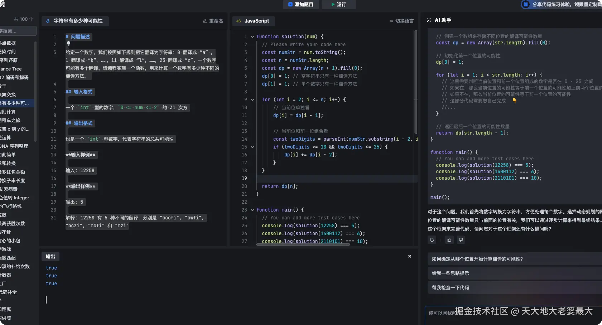This screenshot has width=602, height=325.
Task: Click the regenerate response icon
Action: click(x=432, y=240)
